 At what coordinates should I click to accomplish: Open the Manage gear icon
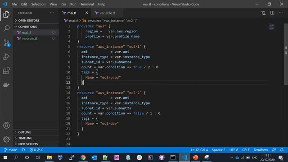click(6, 139)
